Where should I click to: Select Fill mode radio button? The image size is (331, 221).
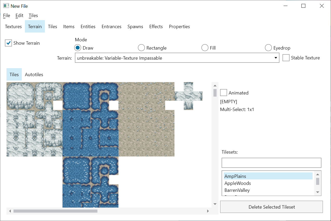tap(205, 48)
